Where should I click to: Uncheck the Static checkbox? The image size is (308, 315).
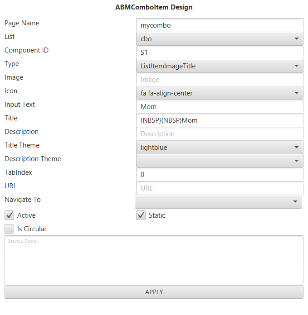tap(141, 215)
